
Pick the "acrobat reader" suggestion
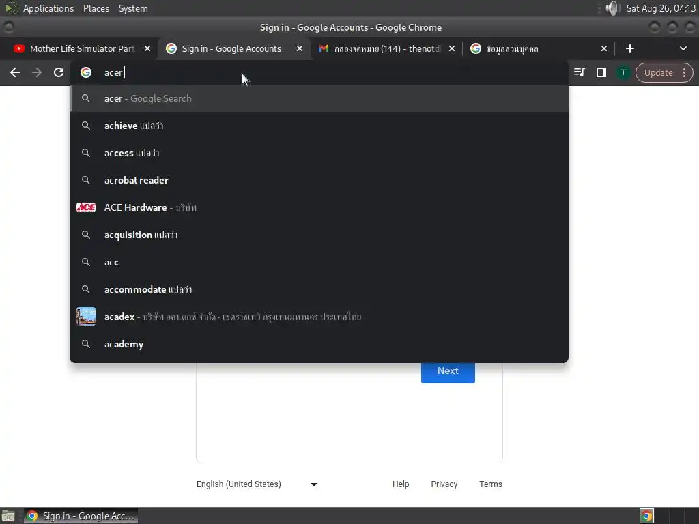pos(319,180)
